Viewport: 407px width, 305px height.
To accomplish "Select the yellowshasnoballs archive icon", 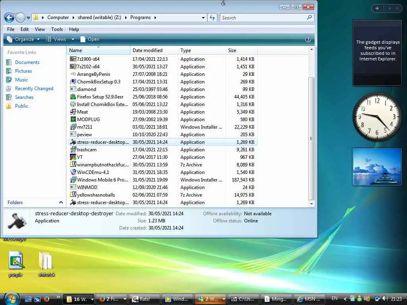I will pos(73,195).
